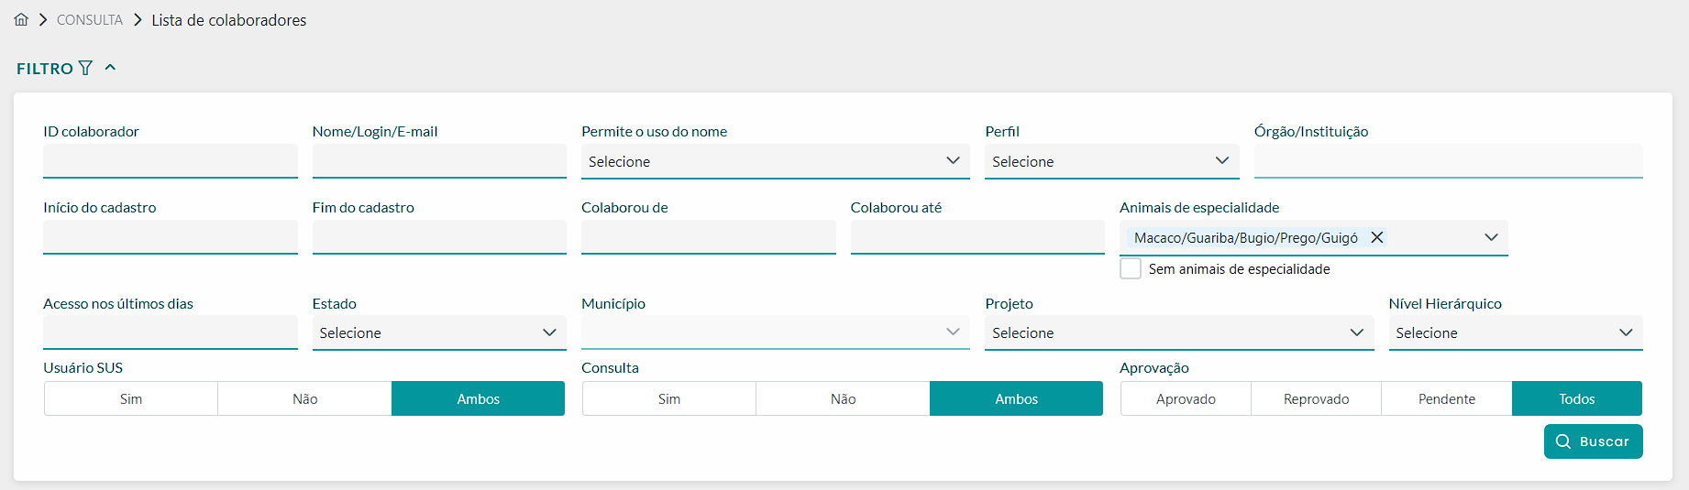Select Sim for Usuário SUS

tap(131, 399)
